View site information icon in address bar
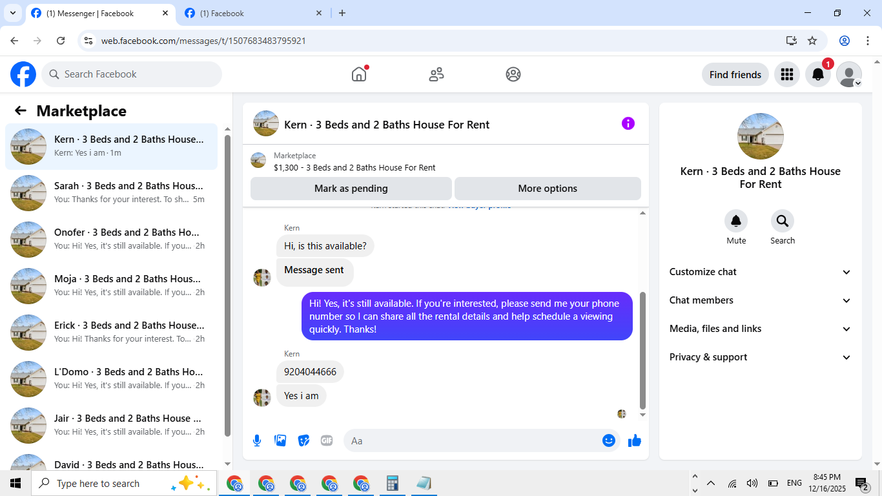 pos(89,41)
